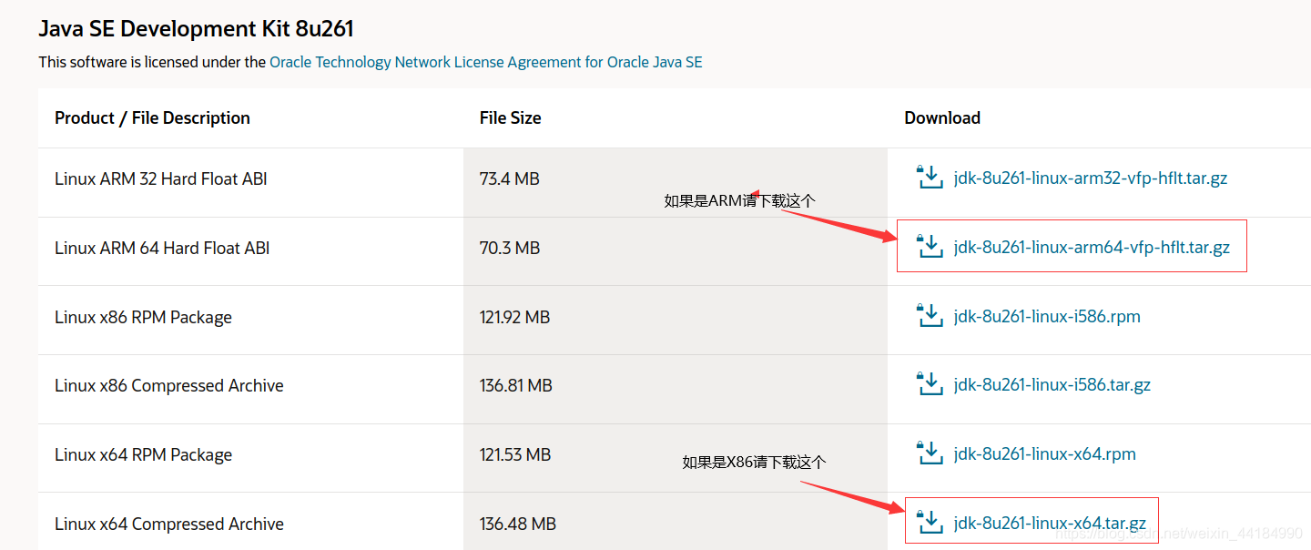Select Linux ARM 64 Hard Float ABI row text
The width and height of the screenshot is (1311, 550).
click(x=162, y=248)
